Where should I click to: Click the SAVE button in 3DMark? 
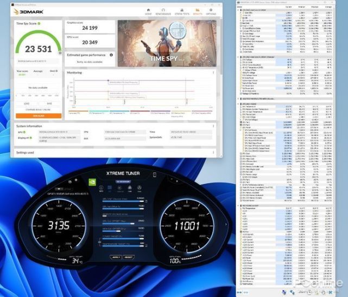49,104
